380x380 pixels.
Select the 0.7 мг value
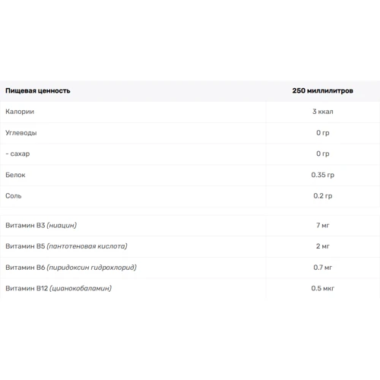(323, 268)
